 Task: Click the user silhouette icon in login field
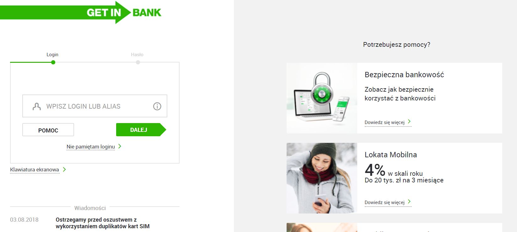tap(37, 106)
